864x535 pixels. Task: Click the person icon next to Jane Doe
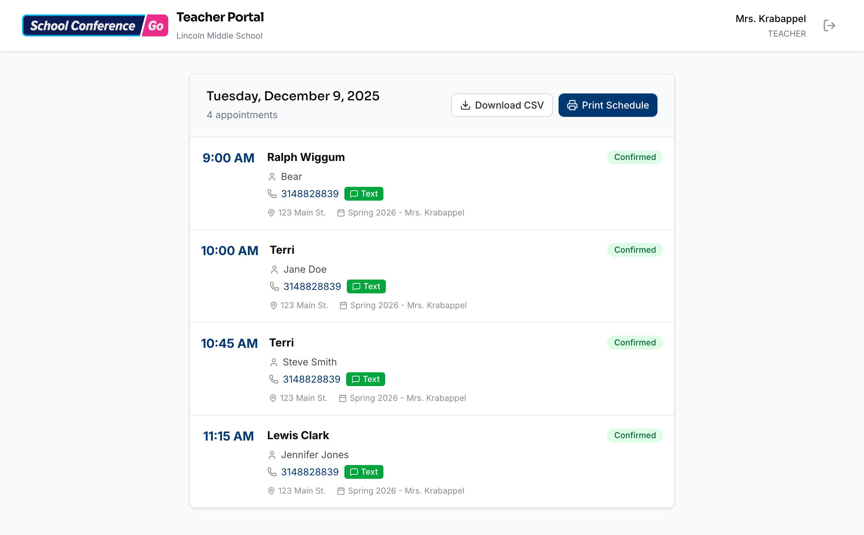[274, 269]
